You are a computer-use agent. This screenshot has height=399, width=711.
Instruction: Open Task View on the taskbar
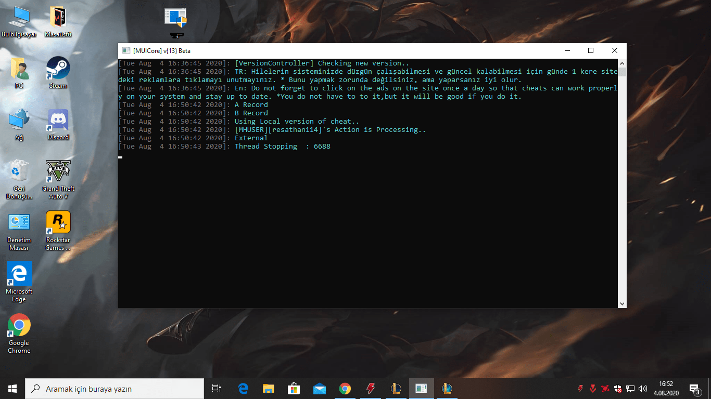click(x=217, y=389)
